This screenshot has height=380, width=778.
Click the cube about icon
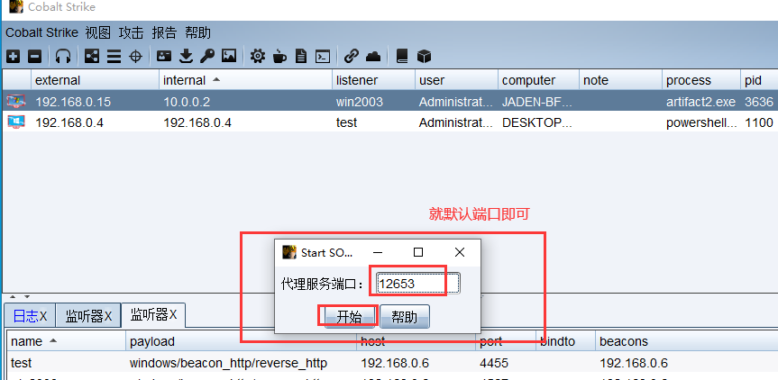click(424, 56)
